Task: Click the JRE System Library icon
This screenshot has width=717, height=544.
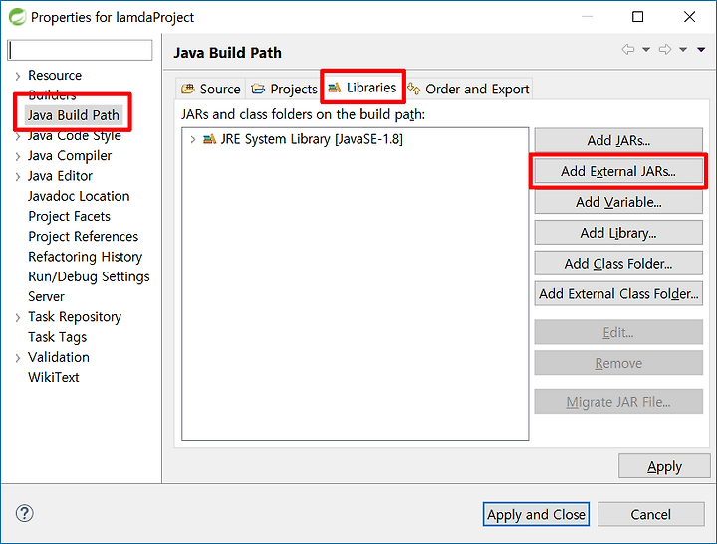Action: click(x=209, y=139)
